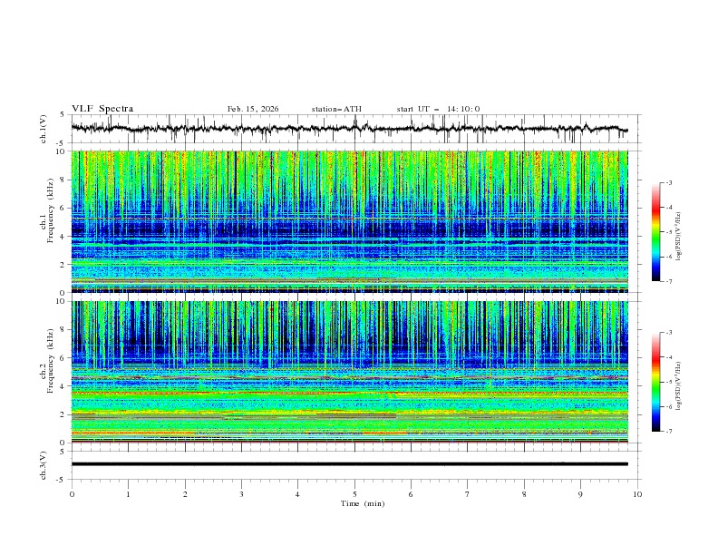Click the "6" kHz tick on ch.2 axis
The image size is (718, 555).
[x=63, y=358]
